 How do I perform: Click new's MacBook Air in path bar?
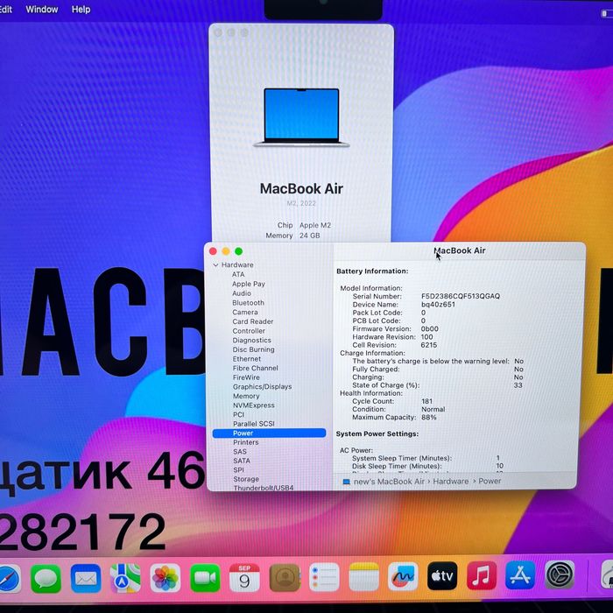coord(389,482)
